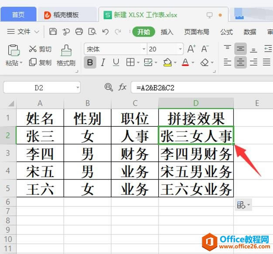Open the 插入 ribbon tab
The height and width of the screenshot is (254, 273).
167,32
